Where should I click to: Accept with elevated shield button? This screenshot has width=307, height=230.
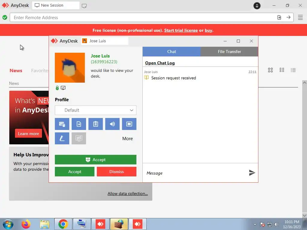click(96, 160)
